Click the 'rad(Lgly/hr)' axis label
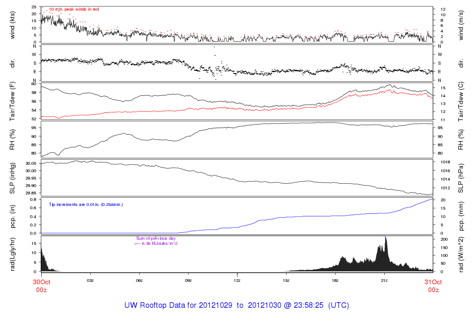The height and width of the screenshot is (324, 474). tap(12, 255)
